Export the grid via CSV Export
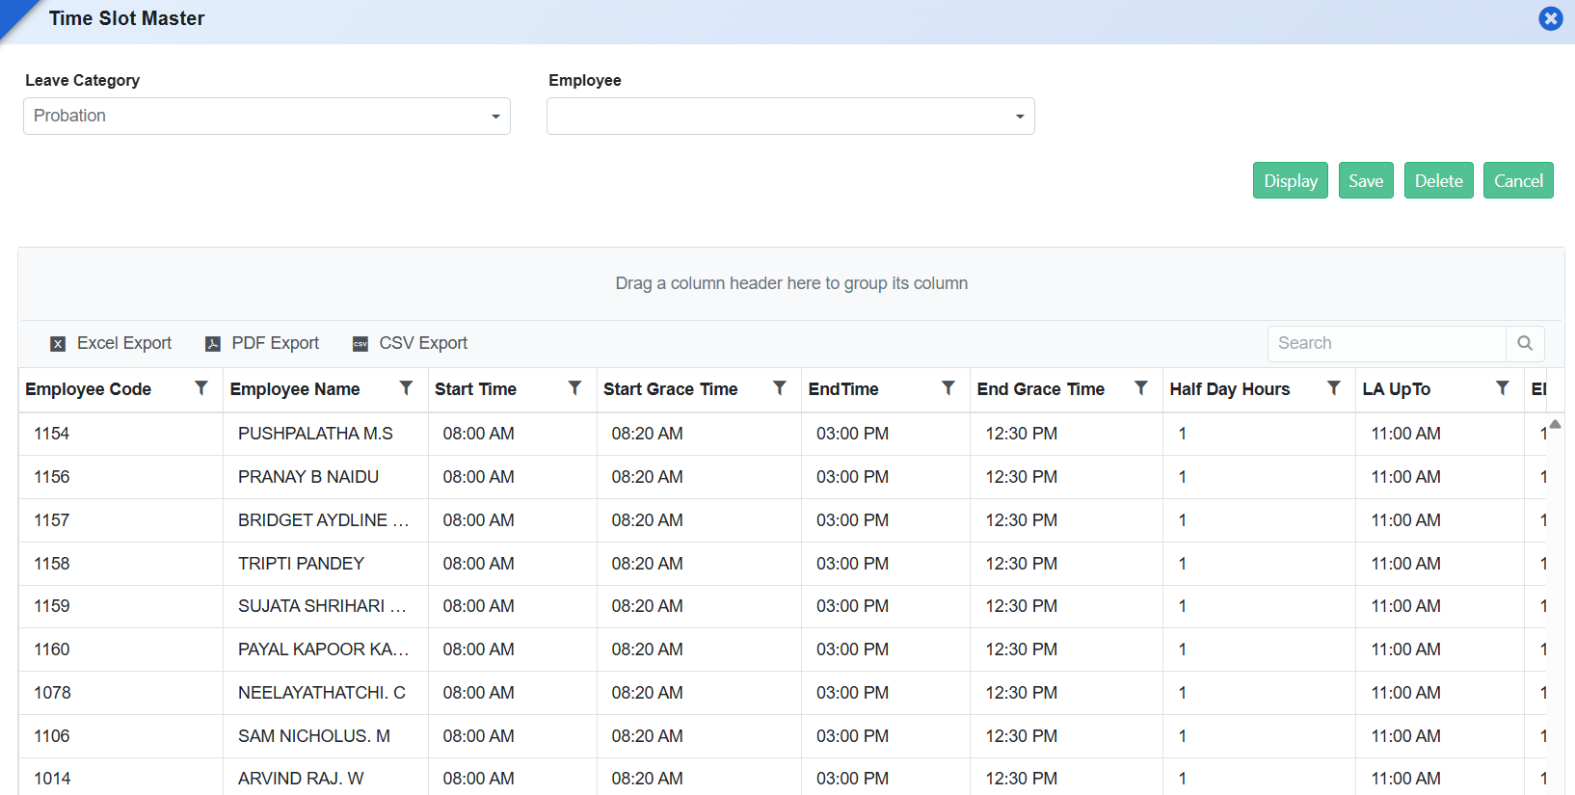Screen dimensions: 1575x795 410,343
